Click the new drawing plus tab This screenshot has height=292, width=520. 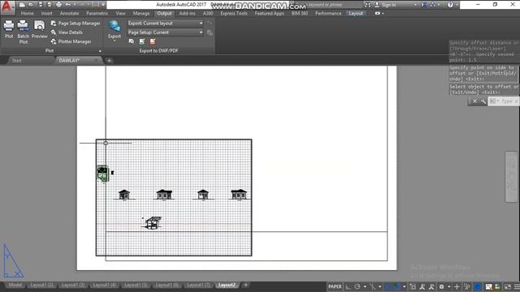point(109,61)
